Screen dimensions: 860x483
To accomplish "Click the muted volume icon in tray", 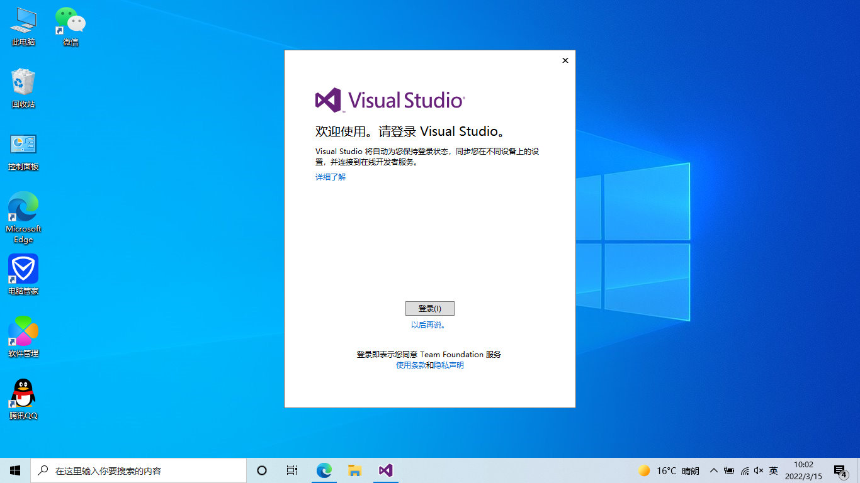I will coord(759,470).
